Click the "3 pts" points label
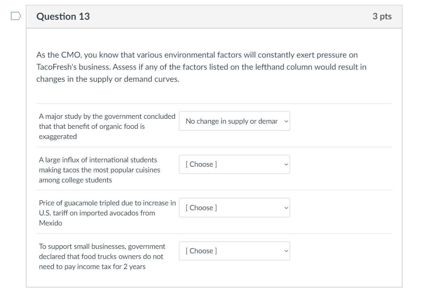 click(382, 17)
